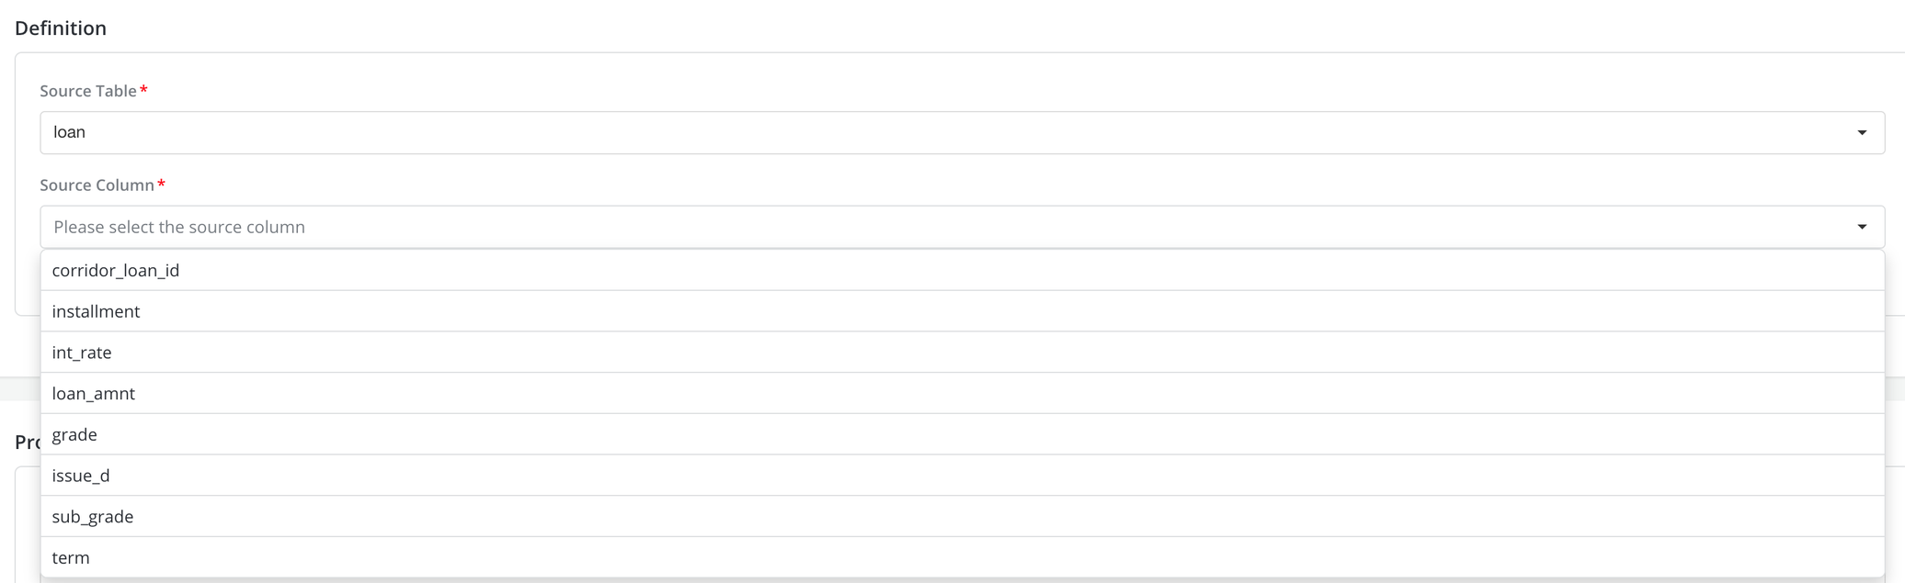Click the source column placeholder text field

point(179,227)
